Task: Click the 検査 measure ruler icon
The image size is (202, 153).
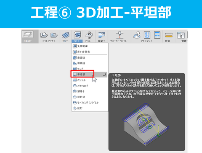Action: [169, 35]
